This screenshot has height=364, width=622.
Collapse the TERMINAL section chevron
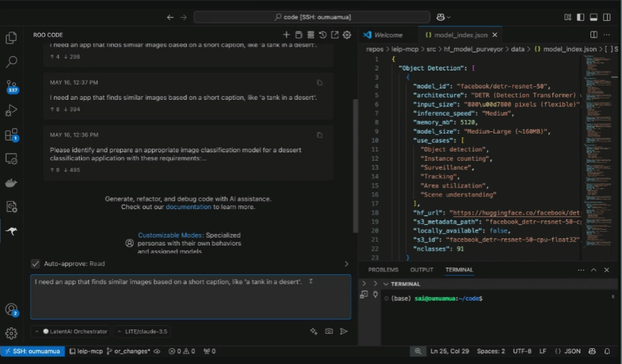(386, 284)
